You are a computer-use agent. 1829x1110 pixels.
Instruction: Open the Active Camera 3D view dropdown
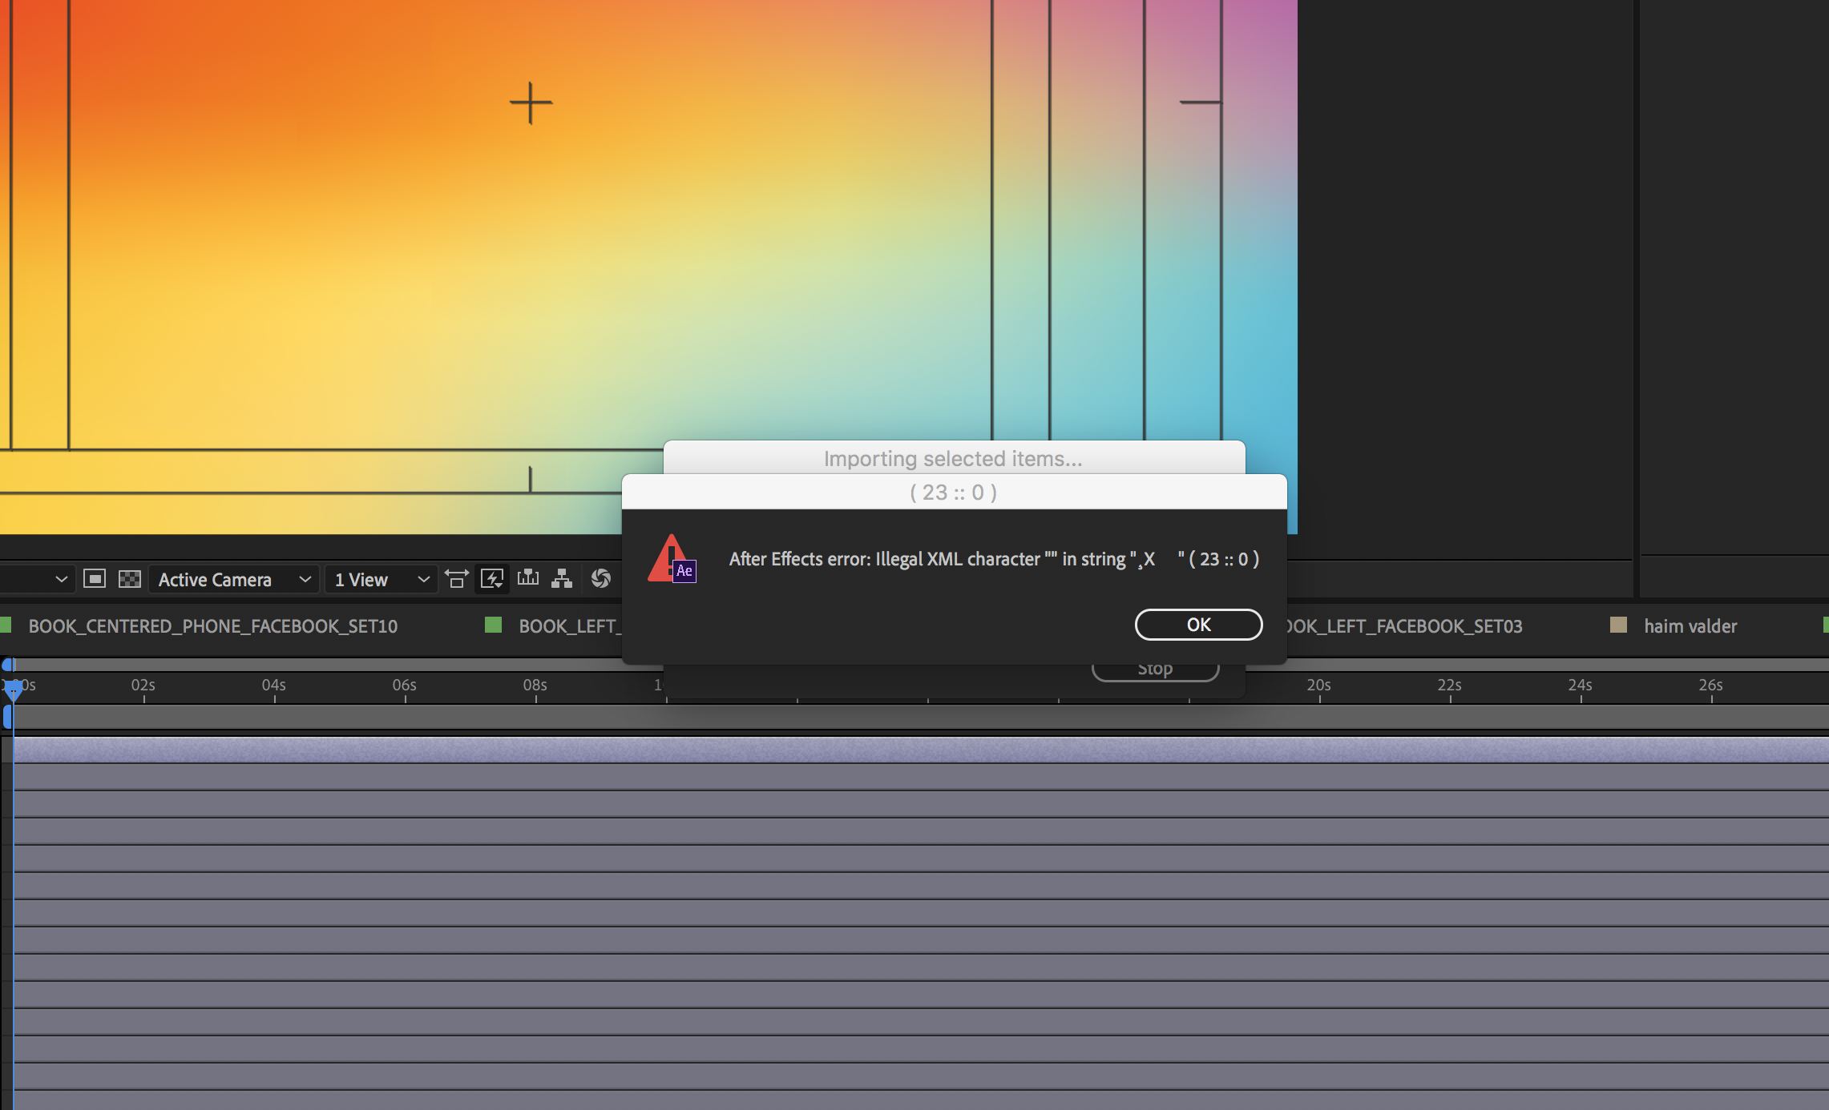[x=233, y=578]
